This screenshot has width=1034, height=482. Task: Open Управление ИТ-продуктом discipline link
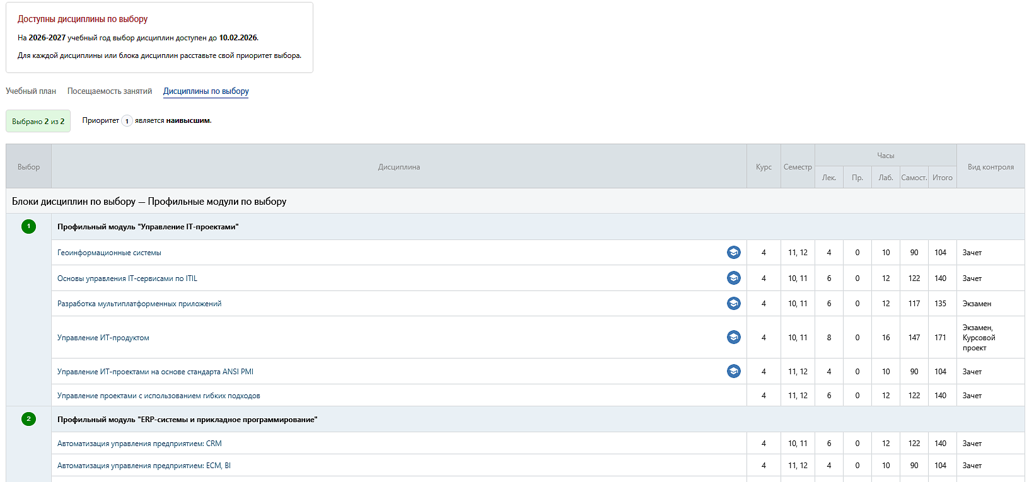[103, 338]
